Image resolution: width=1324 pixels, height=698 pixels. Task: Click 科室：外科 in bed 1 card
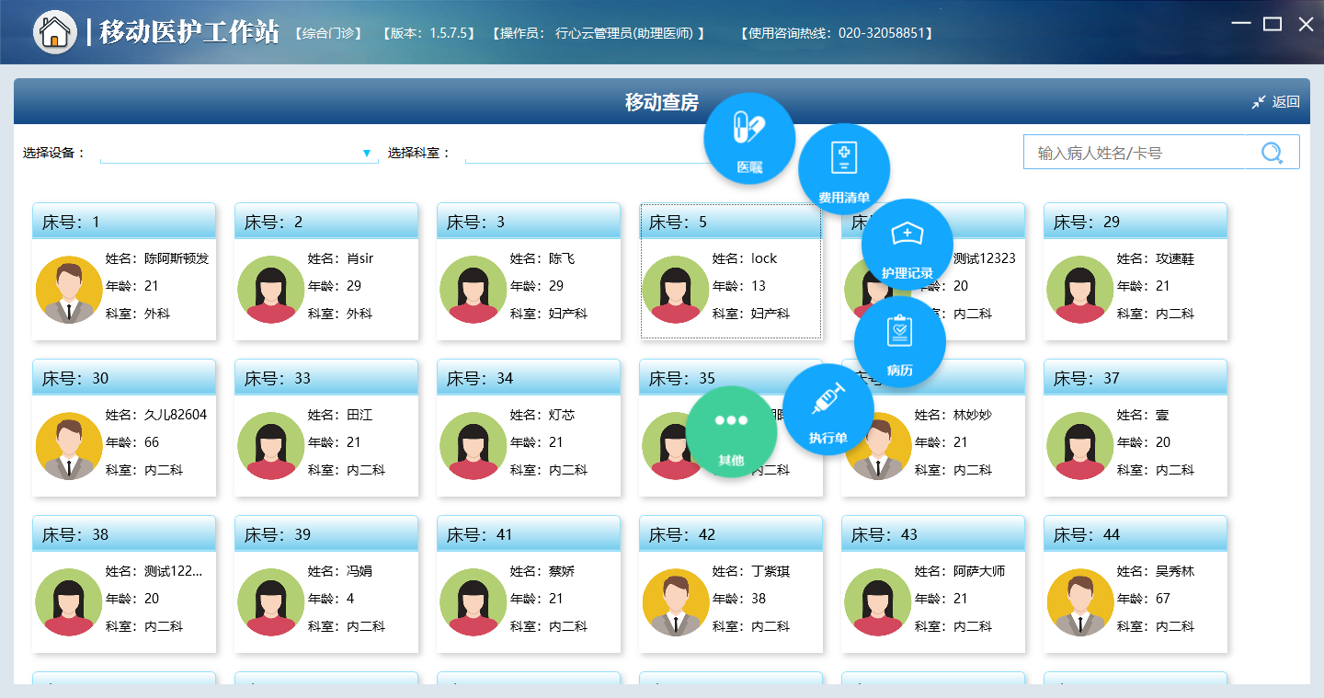[138, 314]
